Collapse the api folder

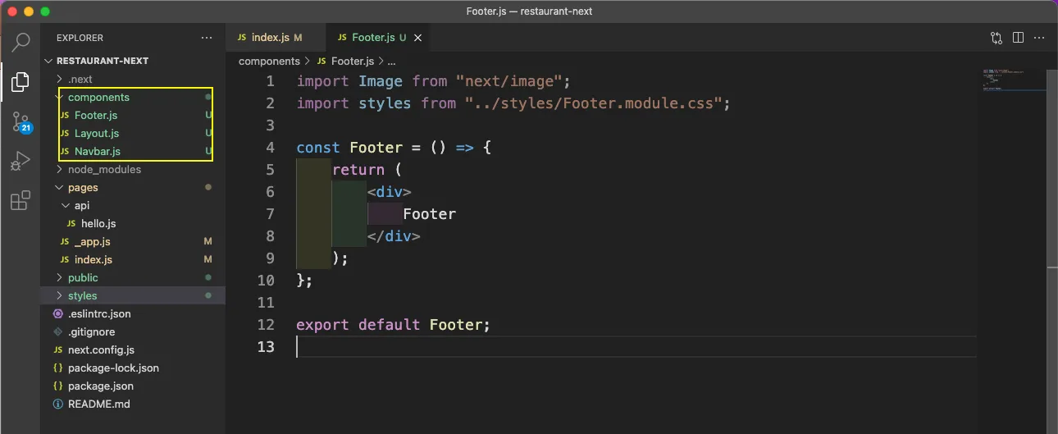[x=133, y=205]
